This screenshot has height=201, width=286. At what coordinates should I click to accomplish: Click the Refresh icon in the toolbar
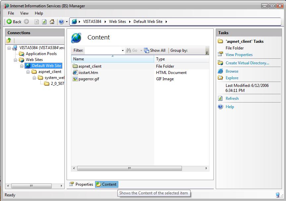coord(44,22)
